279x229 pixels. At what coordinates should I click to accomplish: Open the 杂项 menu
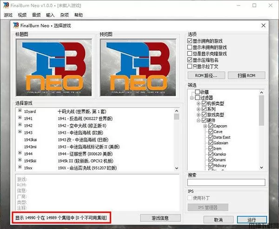point(64,15)
